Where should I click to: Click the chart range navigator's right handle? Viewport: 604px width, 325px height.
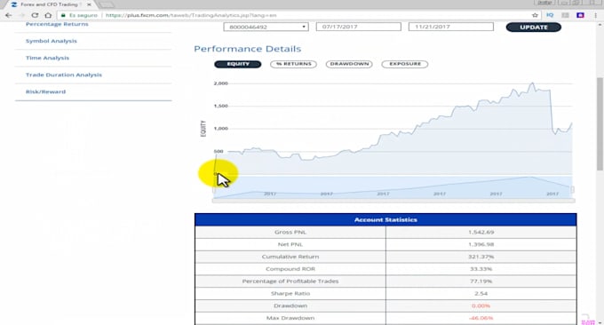coord(572,189)
